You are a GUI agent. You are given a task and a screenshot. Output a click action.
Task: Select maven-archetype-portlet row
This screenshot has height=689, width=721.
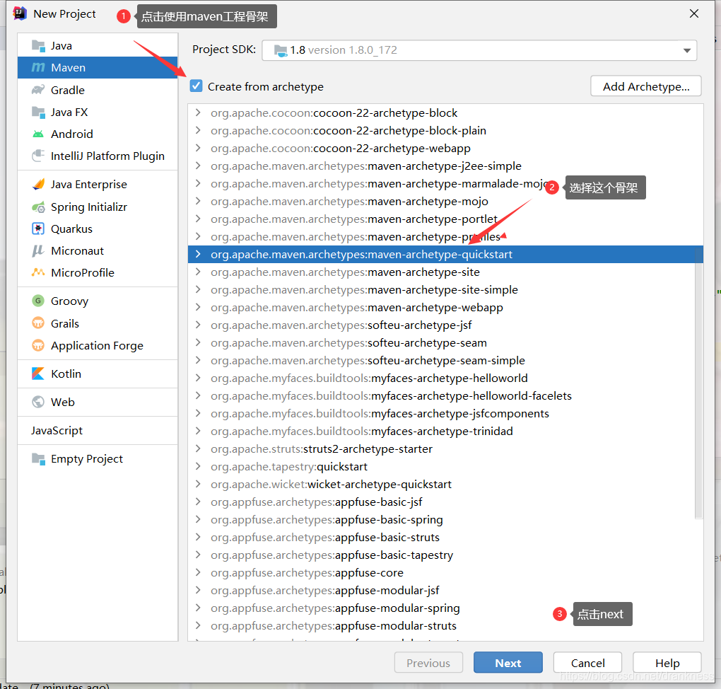click(x=445, y=219)
